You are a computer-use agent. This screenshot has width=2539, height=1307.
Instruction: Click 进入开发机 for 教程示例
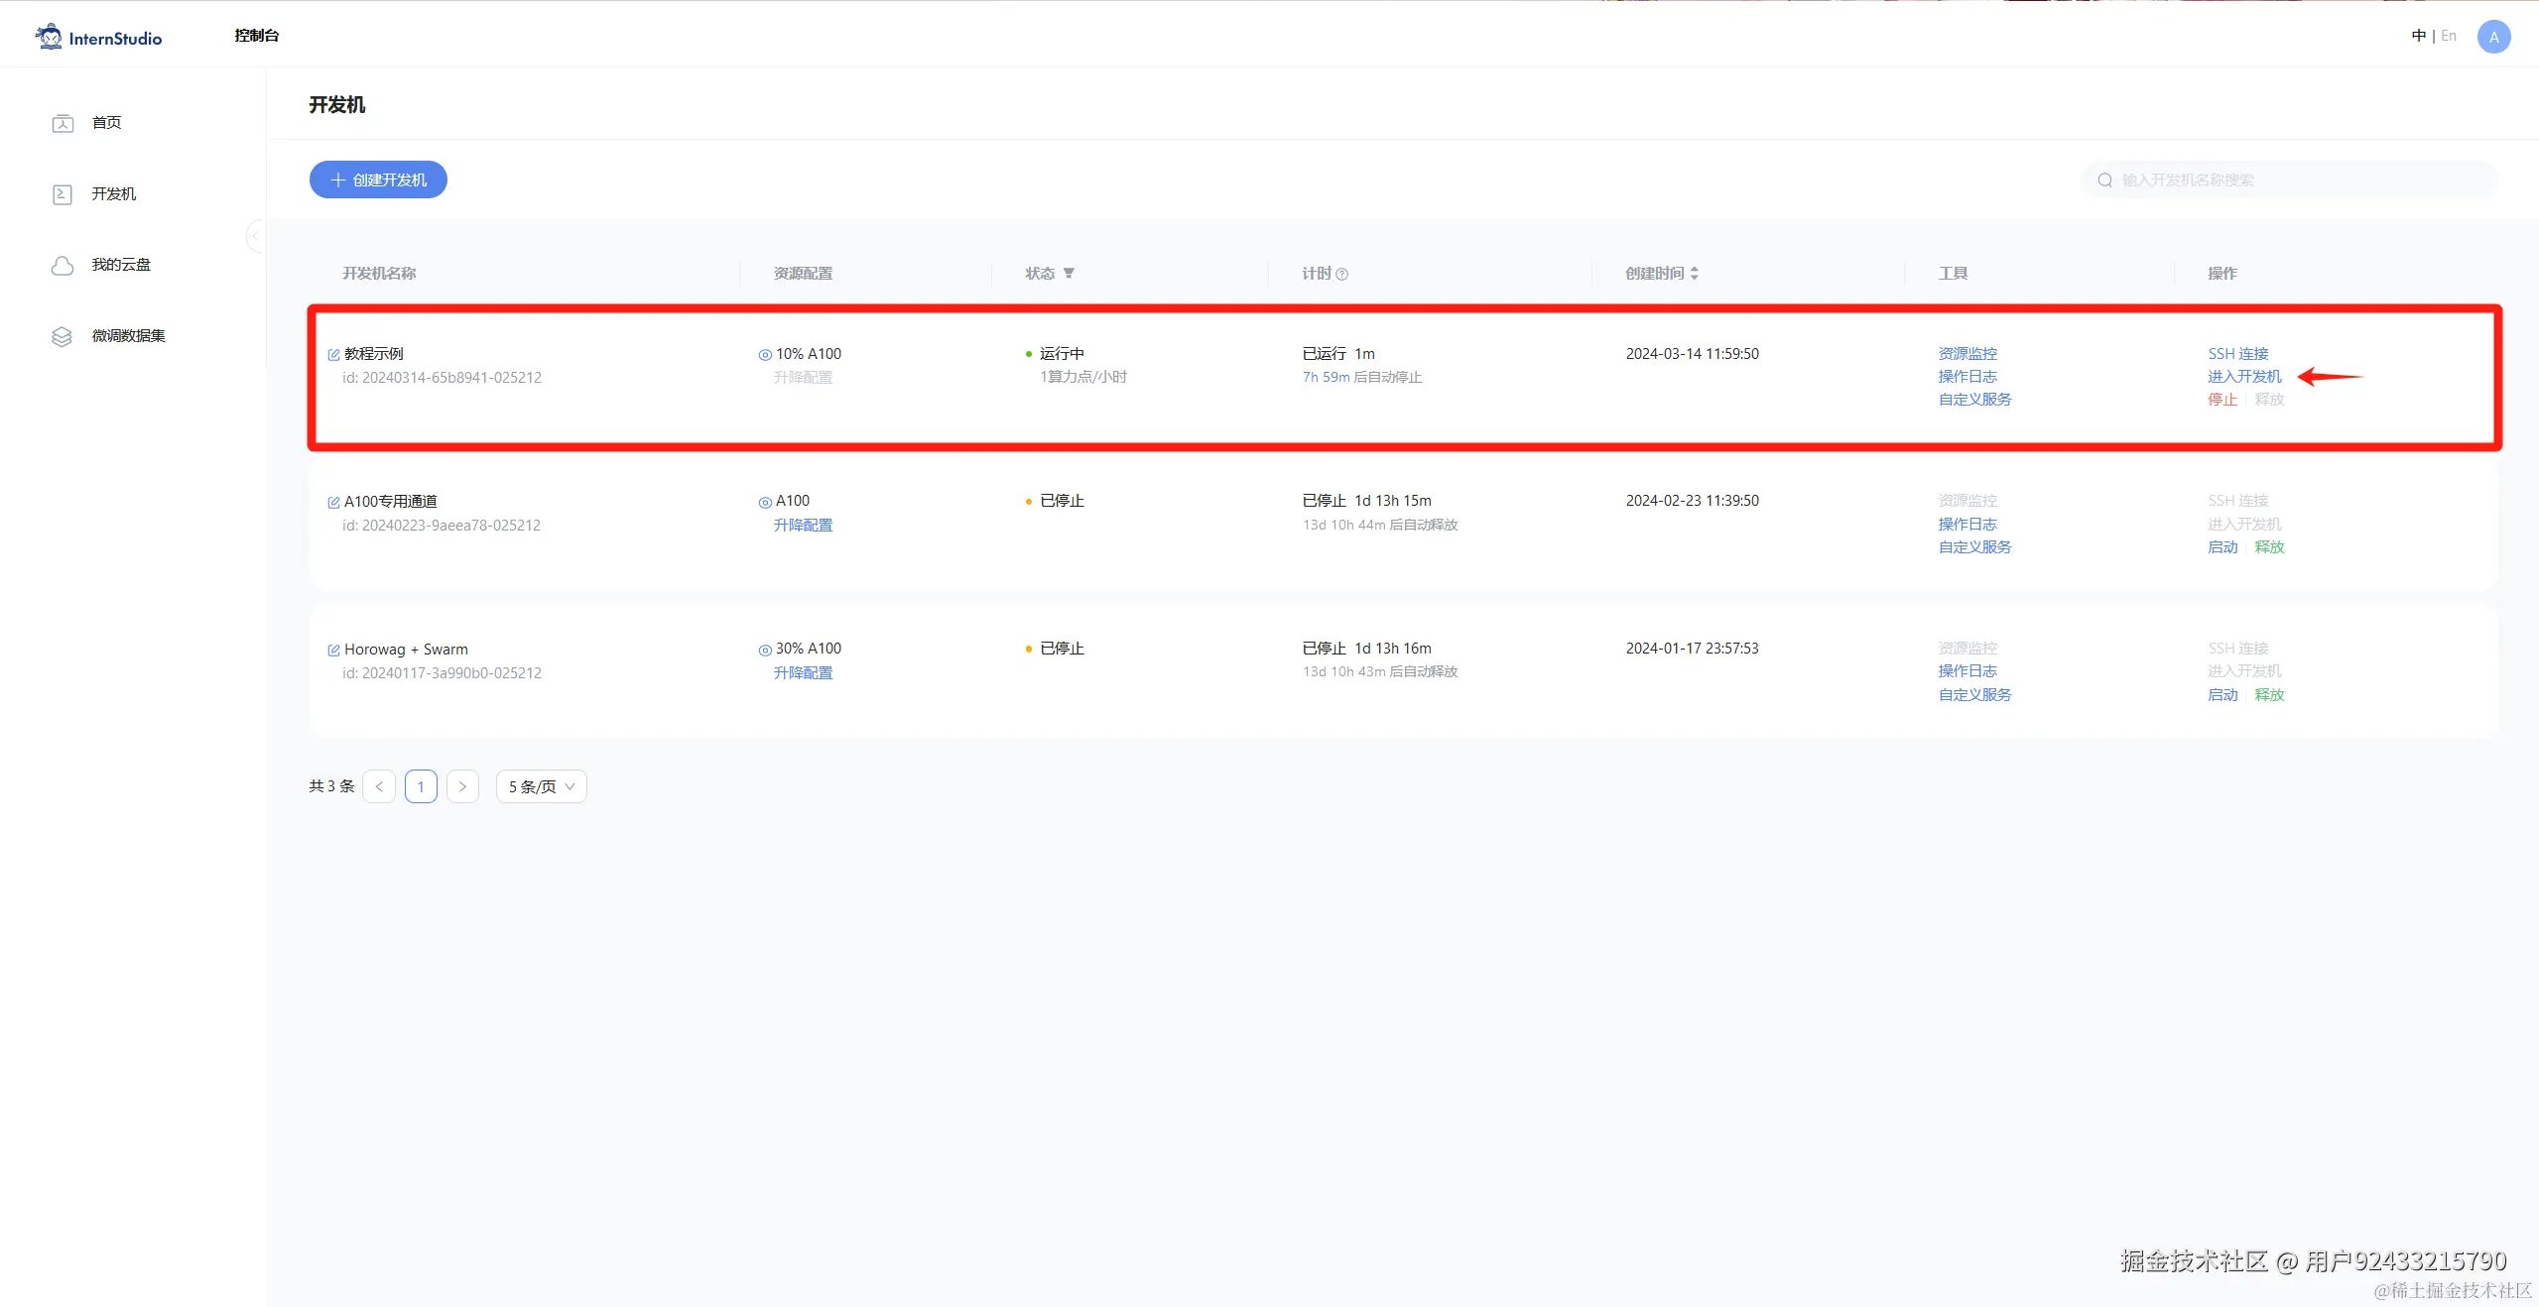point(2243,377)
